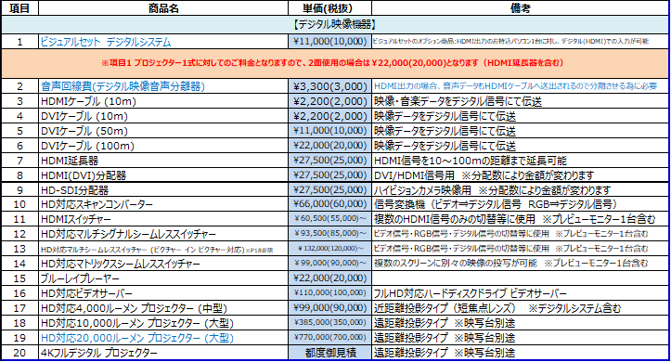Image resolution: width=671 pixels, height=362 pixels.
Task: Select the HD対応スキャンコンバーター product cell
Action: [x=163, y=204]
